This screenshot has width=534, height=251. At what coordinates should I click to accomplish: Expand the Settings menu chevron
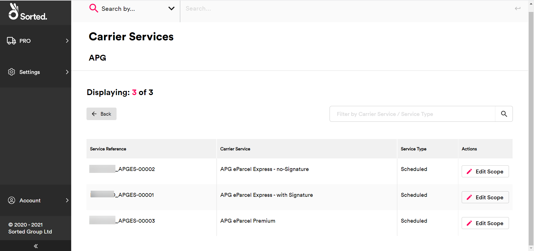point(67,72)
